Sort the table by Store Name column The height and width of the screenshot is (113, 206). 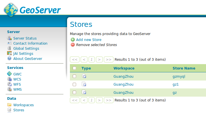pyautogui.click(x=184, y=68)
